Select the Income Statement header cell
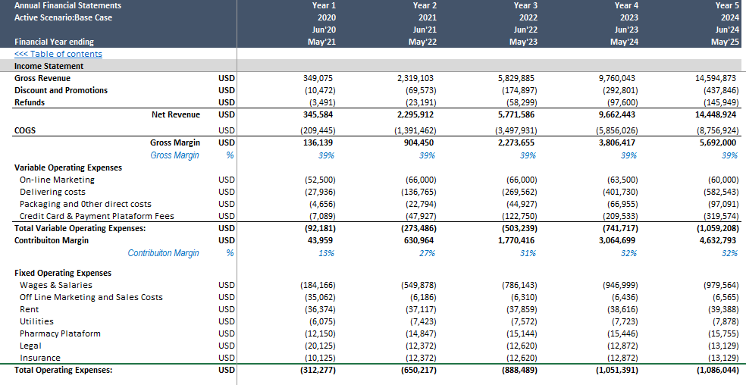The image size is (746, 385). pyautogui.click(x=49, y=66)
